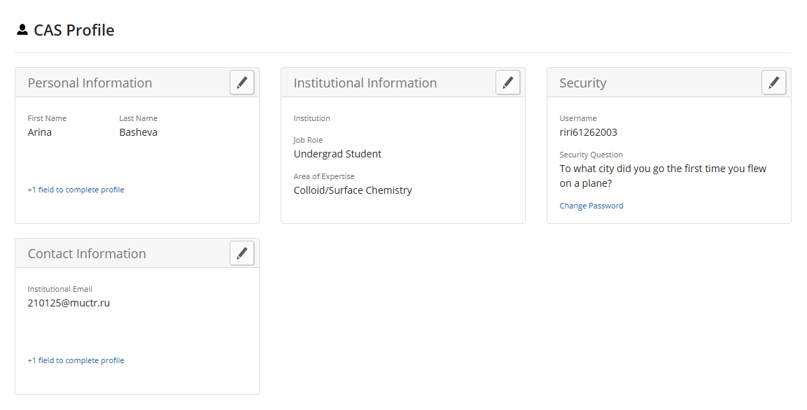Select the Institutional Information card header

pyautogui.click(x=365, y=83)
